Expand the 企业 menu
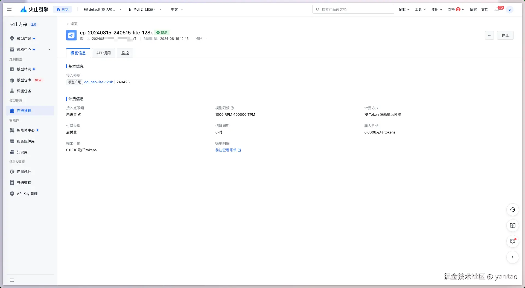Viewport: 525px width, 288px height. [404, 9]
